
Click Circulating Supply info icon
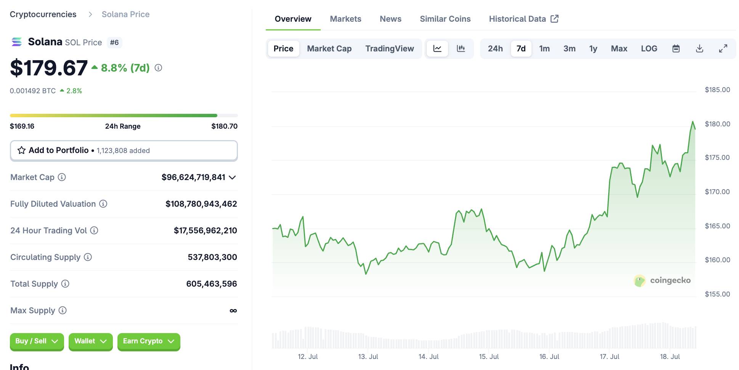(x=88, y=257)
